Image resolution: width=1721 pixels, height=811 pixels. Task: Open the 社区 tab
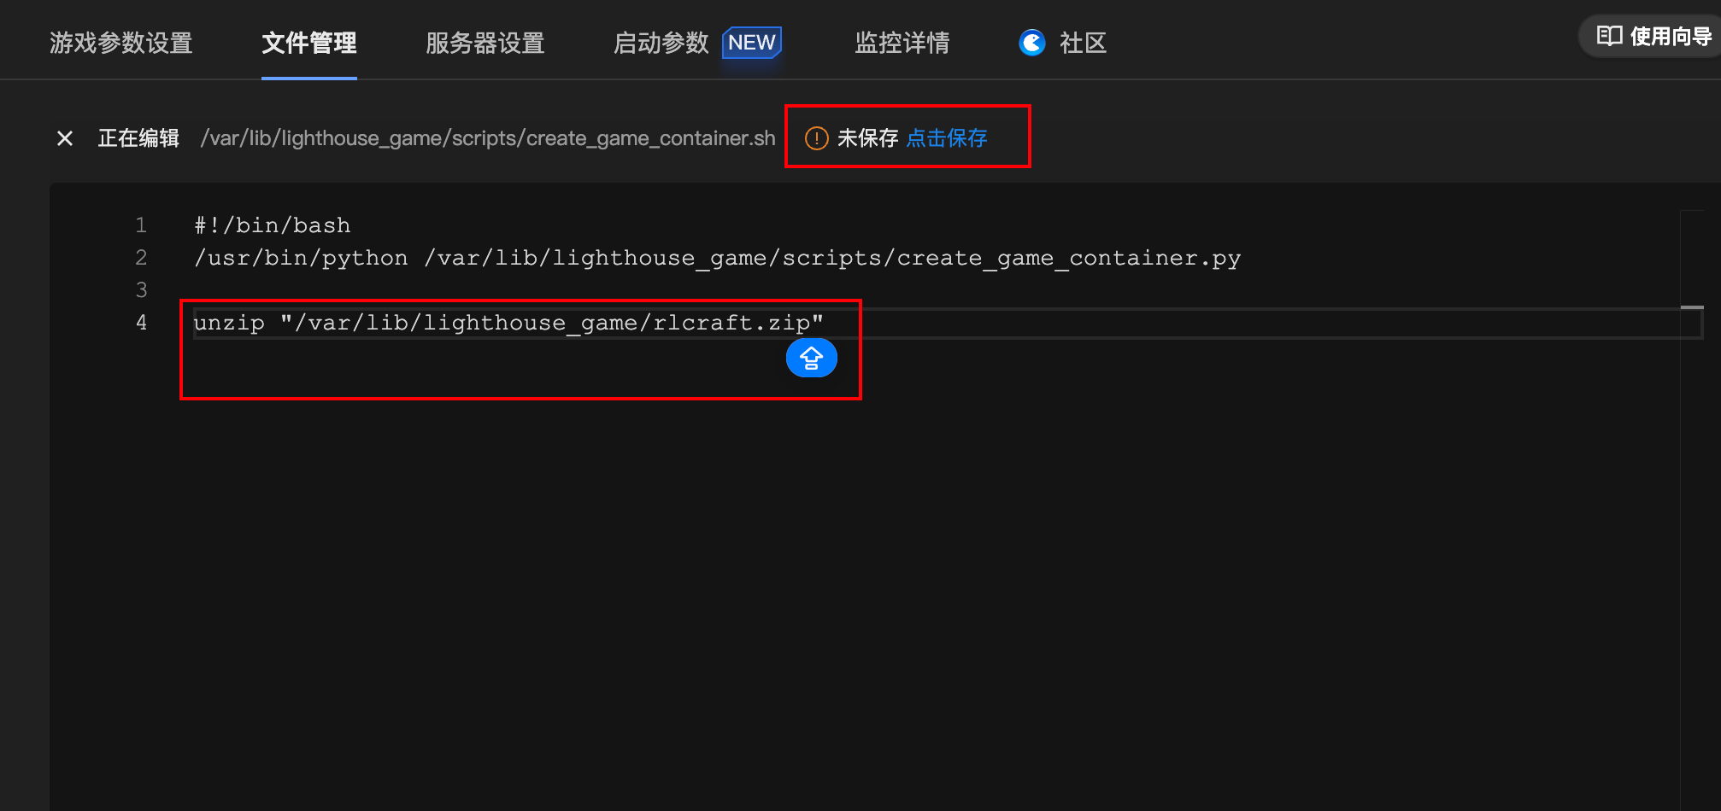coord(1083,43)
